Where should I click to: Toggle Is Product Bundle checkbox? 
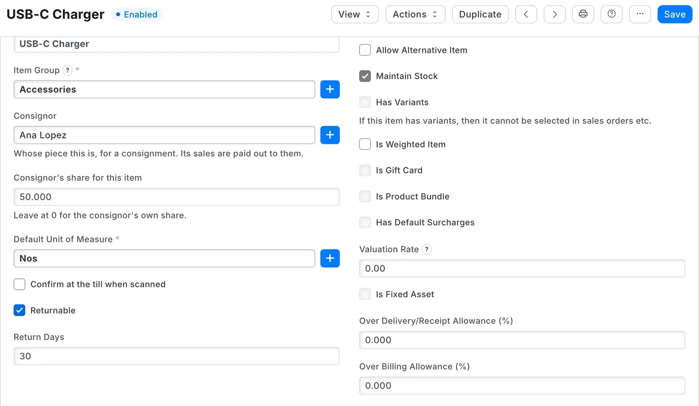[x=365, y=196]
